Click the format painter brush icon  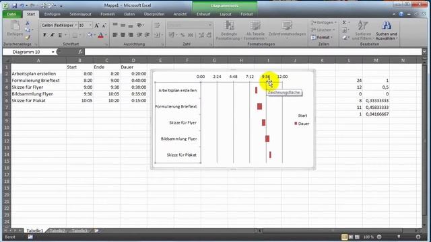(28, 37)
